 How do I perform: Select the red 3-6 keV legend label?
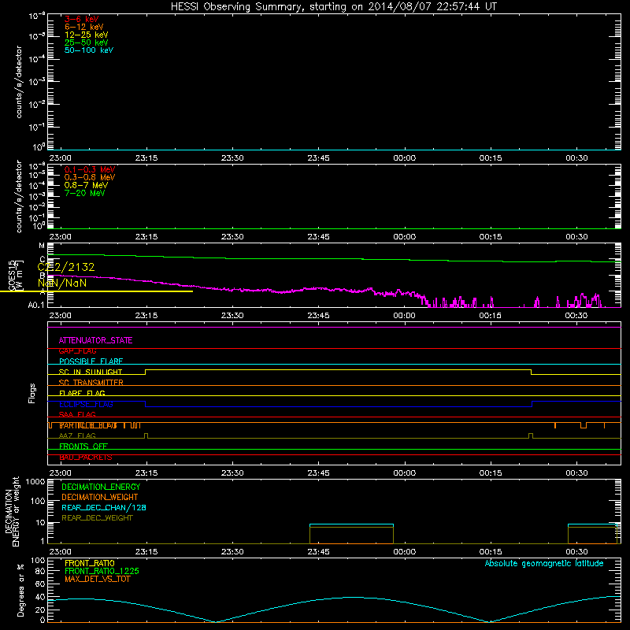(x=82, y=19)
